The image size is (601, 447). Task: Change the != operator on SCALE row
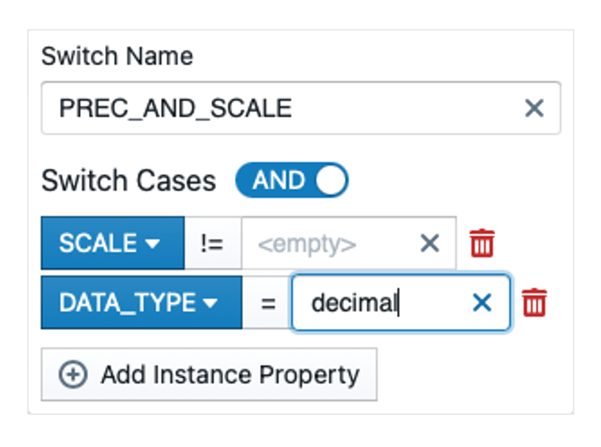(x=213, y=243)
